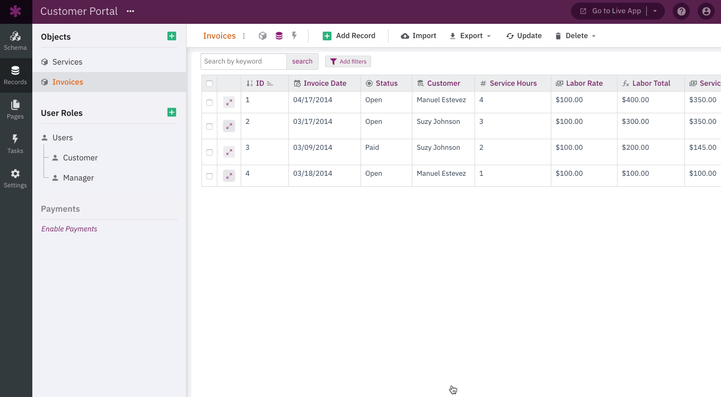Click the Knack asterisk logo
This screenshot has width=721, height=397.
[x=15, y=11]
